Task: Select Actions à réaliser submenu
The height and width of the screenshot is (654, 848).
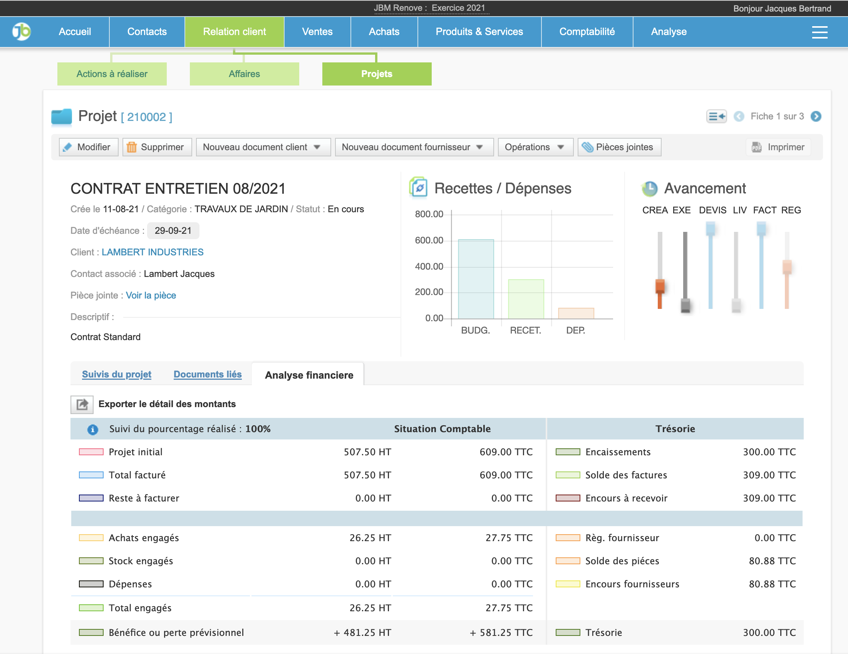Action: tap(112, 74)
